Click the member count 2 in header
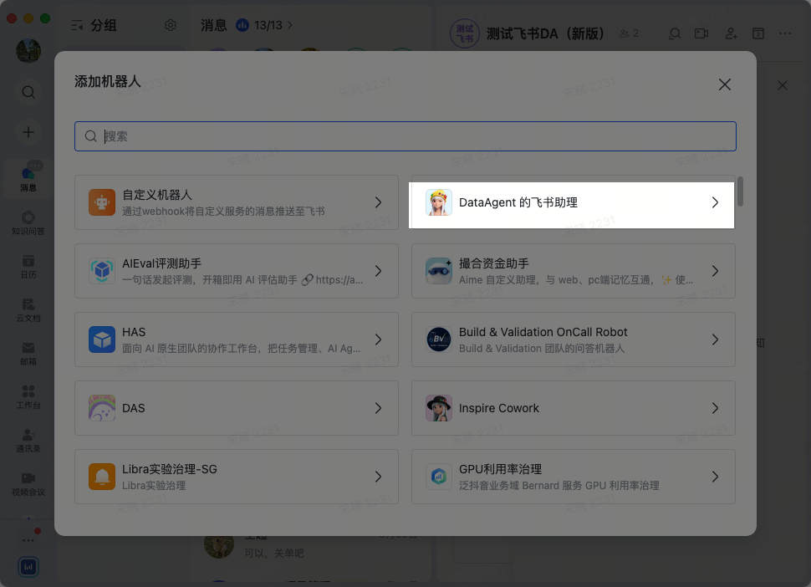 (629, 33)
